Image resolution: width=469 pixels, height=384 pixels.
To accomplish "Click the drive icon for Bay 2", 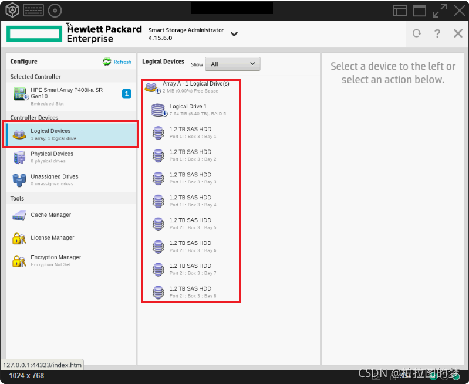I will 158,156.
